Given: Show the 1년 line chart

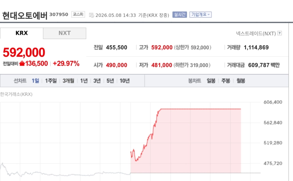Looking at the screenshot, I should (x=84, y=81).
